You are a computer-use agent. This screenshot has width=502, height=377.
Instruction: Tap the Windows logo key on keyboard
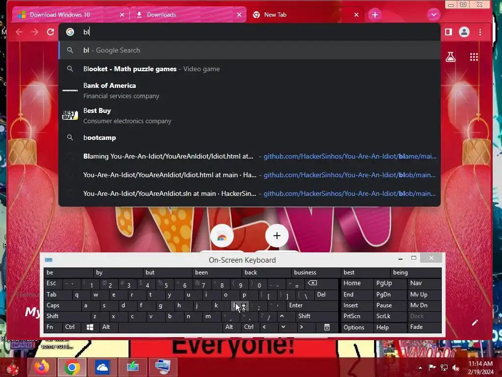pos(90,327)
